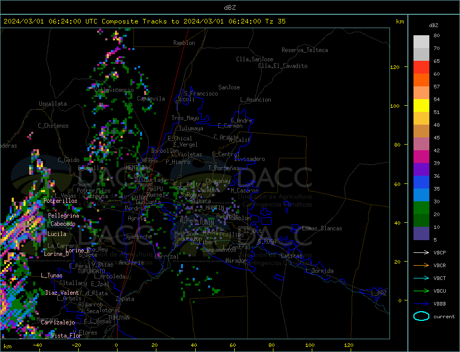The width and height of the screenshot is (460, 352).
Task: Click the Diaz_Valent map label
Action: (62, 293)
